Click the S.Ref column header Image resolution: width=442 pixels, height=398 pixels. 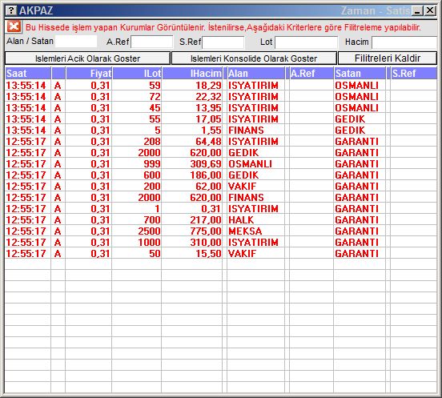click(x=414, y=74)
